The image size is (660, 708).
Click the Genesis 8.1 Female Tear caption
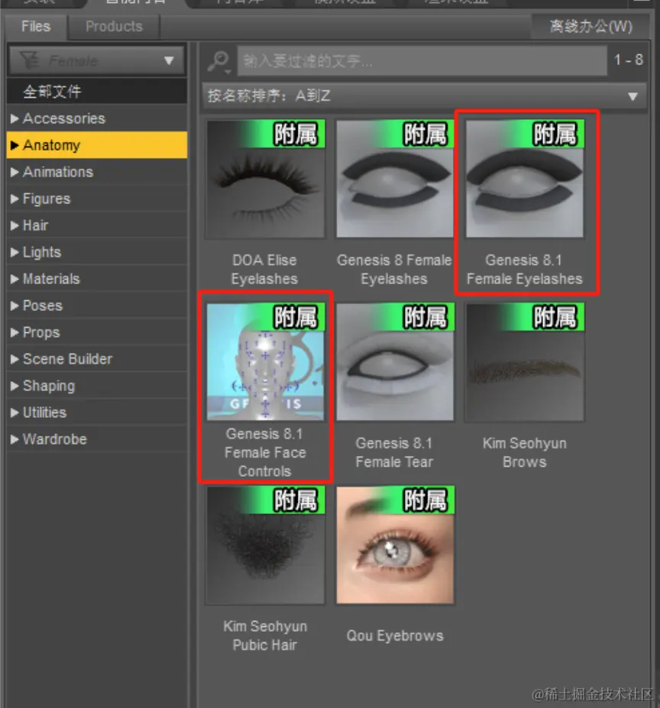click(394, 452)
